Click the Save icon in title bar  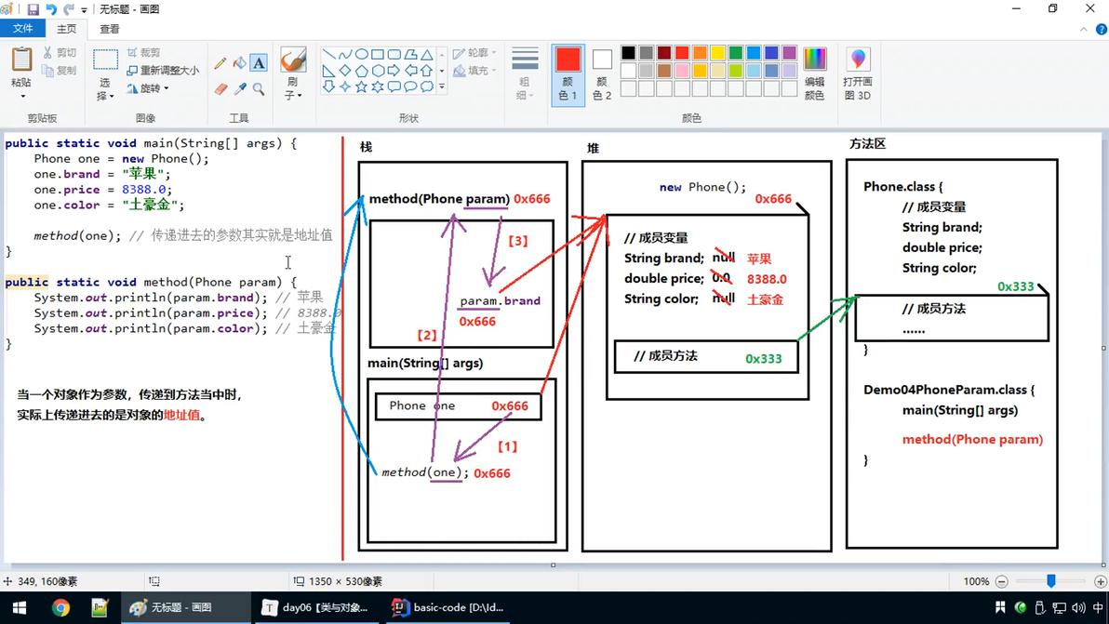(x=33, y=9)
